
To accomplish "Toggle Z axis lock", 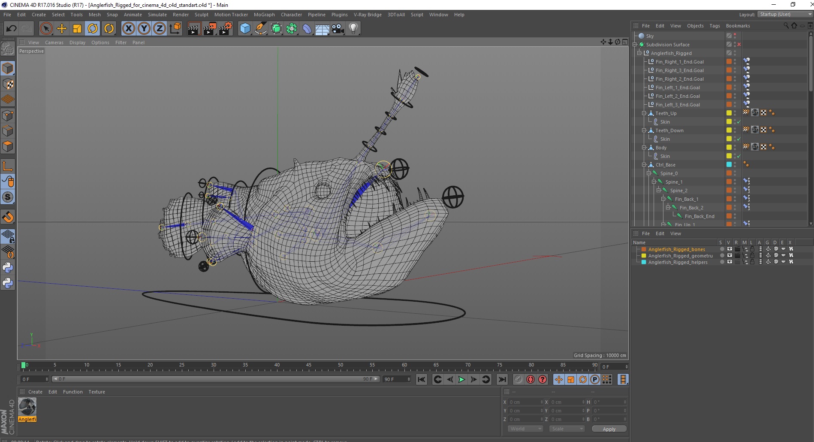I will point(160,29).
